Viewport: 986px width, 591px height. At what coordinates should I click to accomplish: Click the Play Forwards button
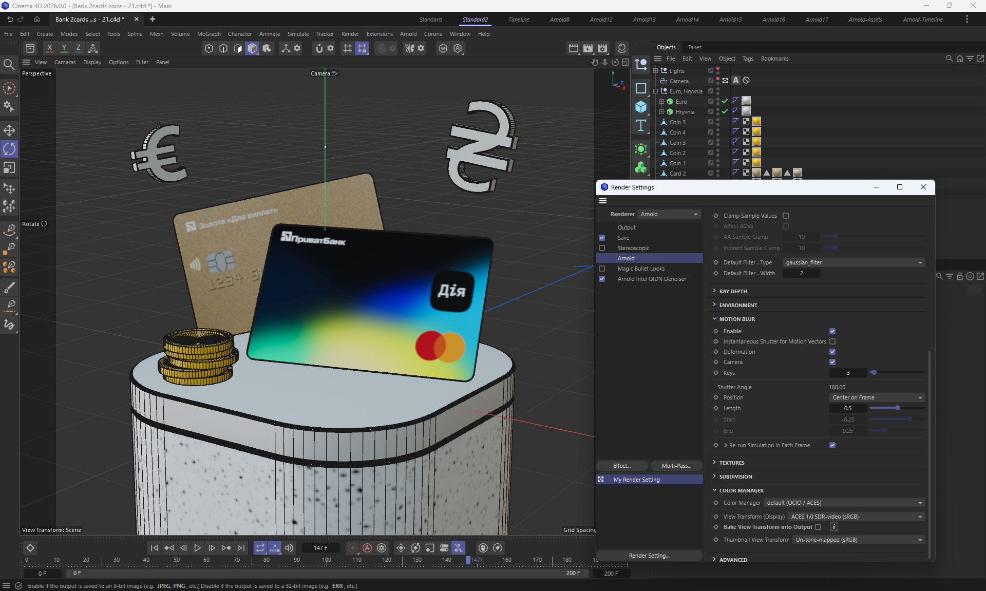point(197,548)
